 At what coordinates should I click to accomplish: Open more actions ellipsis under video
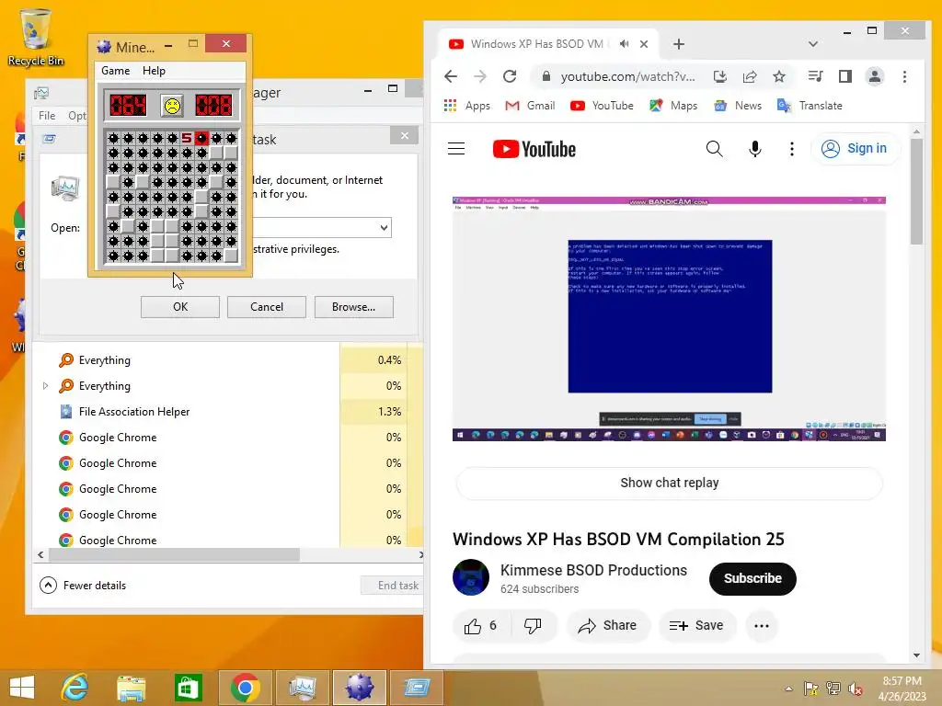(762, 626)
